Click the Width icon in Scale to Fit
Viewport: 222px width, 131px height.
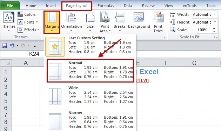pos(173,14)
